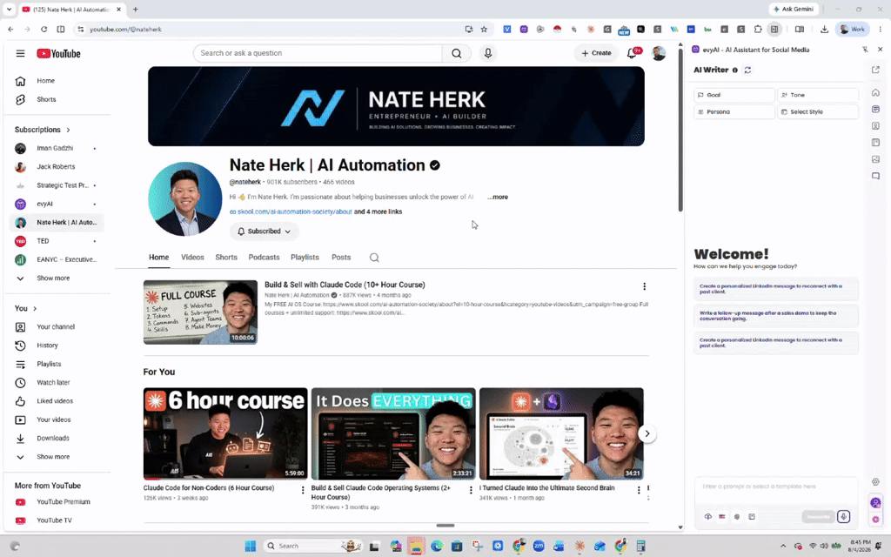Bookmark this page with the star icon
The width and height of the screenshot is (891, 557).
484,29
